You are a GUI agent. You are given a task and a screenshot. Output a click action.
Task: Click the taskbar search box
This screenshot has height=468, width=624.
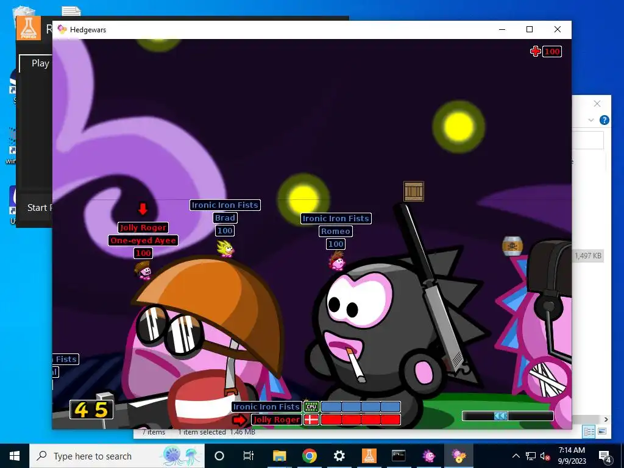(x=117, y=456)
